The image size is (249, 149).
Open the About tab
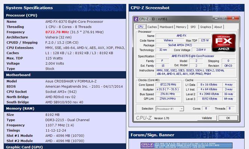218,27
